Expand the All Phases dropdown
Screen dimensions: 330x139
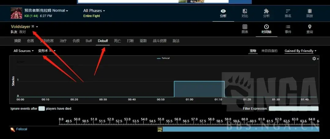pos(94,11)
